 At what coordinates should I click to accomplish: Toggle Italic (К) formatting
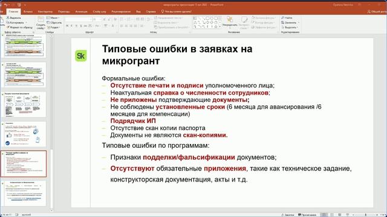(71, 26)
